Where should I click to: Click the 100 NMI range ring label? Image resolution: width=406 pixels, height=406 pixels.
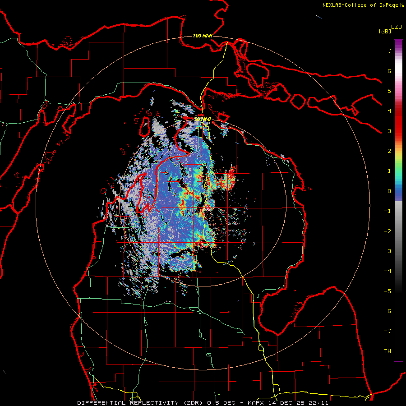tap(203, 36)
